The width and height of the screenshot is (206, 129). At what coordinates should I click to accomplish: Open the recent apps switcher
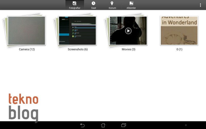pyautogui.click(x=124, y=125)
